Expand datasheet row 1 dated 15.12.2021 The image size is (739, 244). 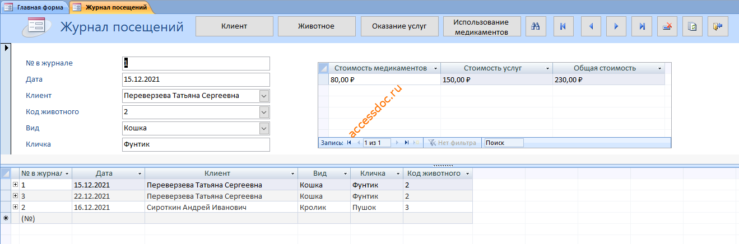pos(15,185)
